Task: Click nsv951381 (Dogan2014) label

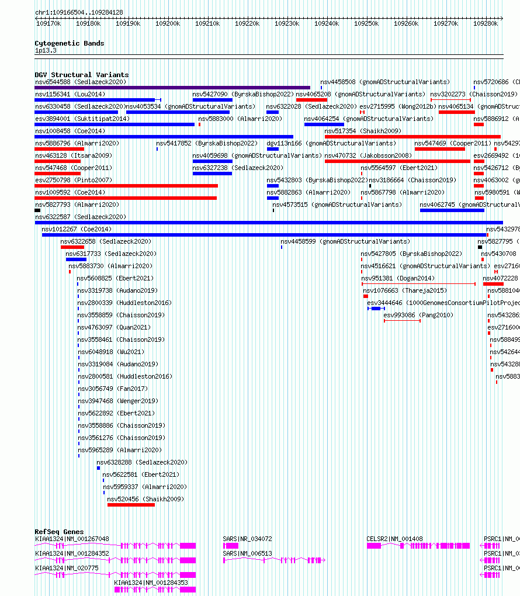Action: (398, 279)
